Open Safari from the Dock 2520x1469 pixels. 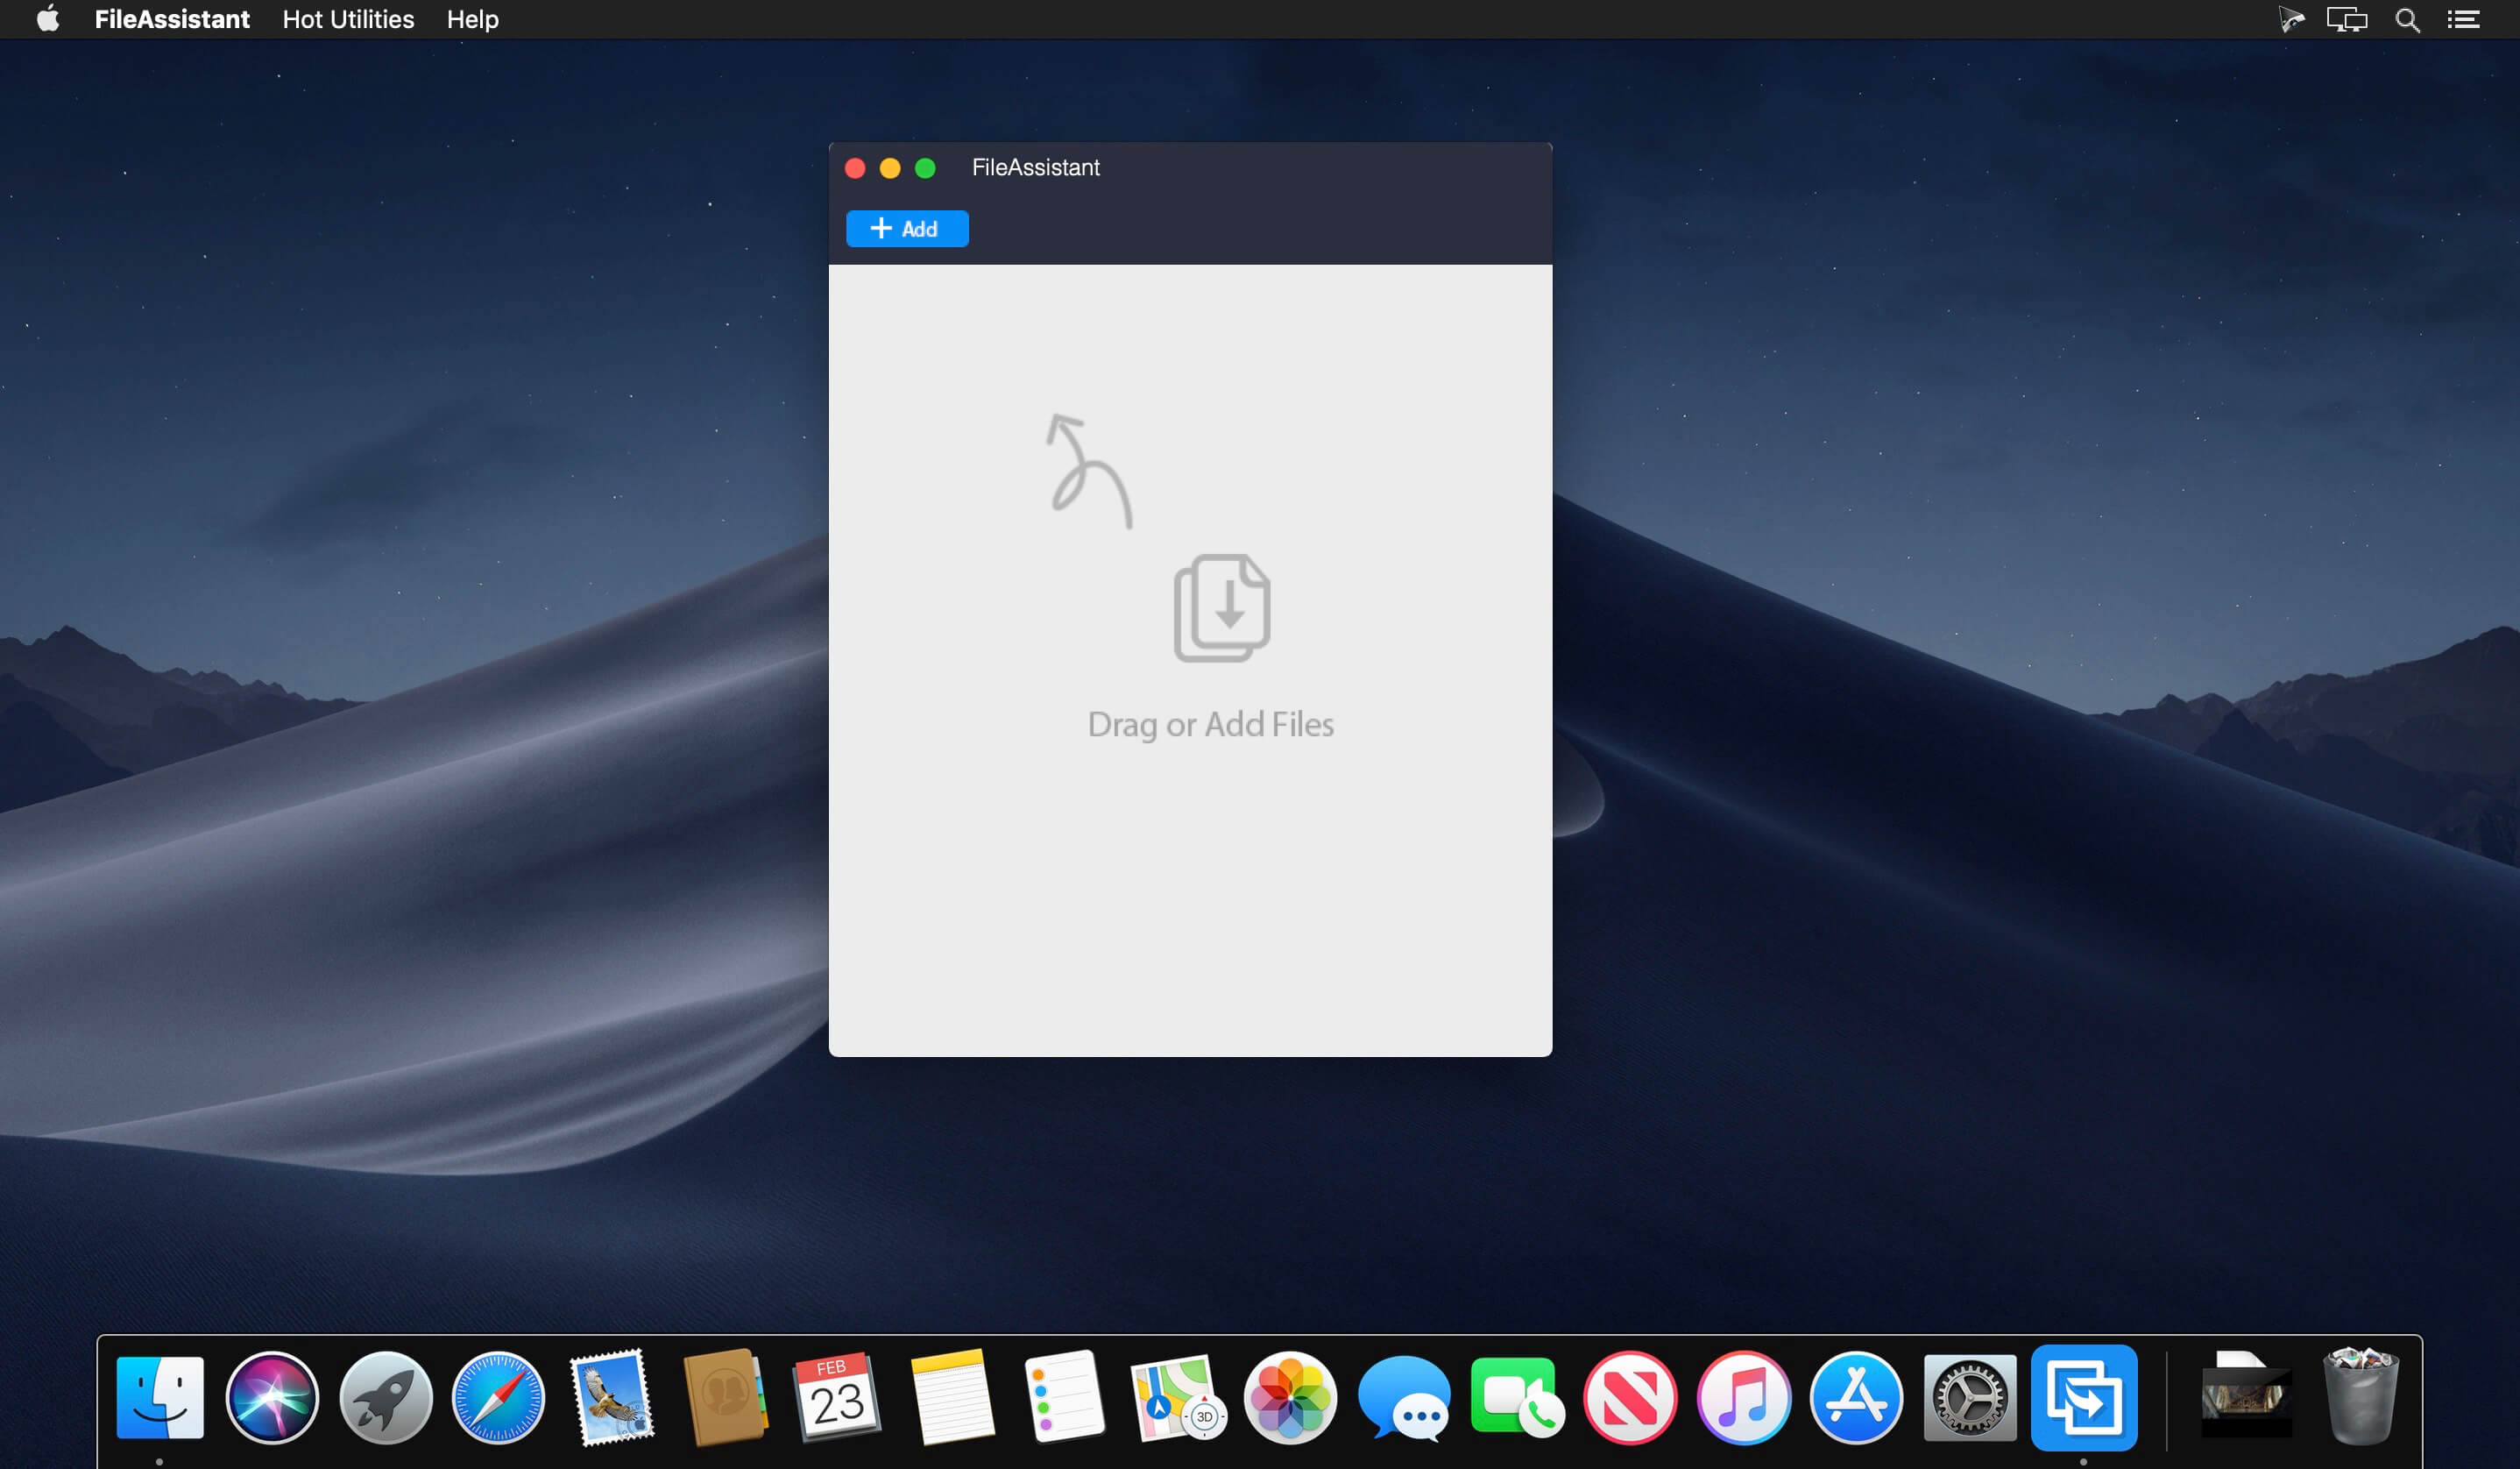click(x=498, y=1397)
